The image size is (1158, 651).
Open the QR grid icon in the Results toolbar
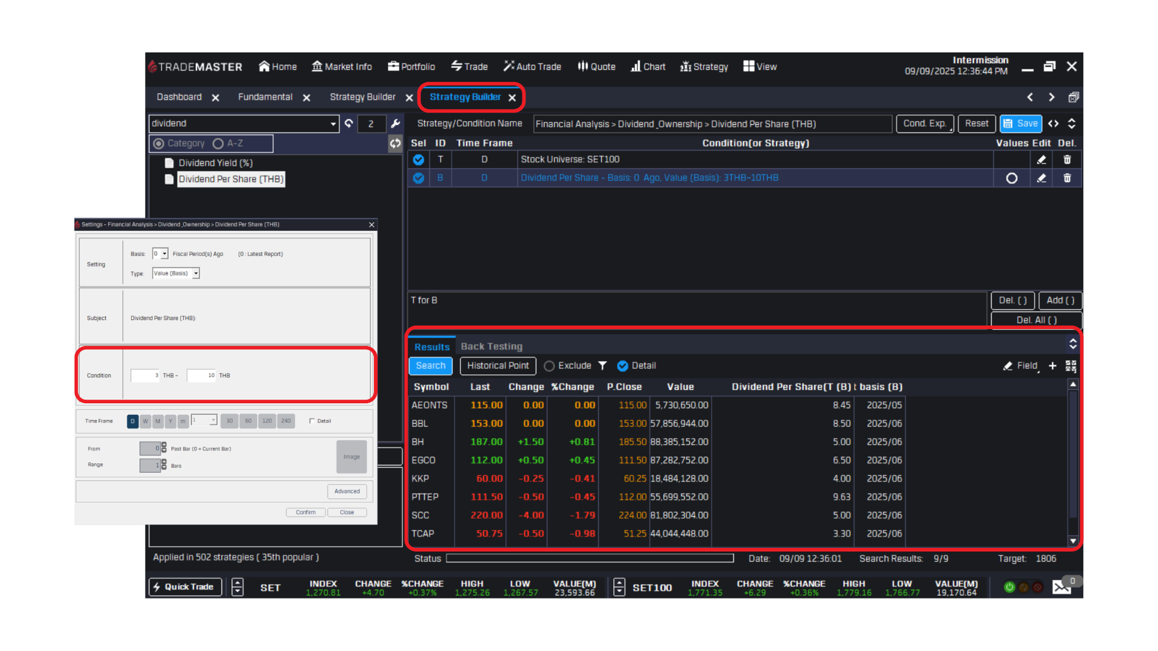click(1071, 366)
